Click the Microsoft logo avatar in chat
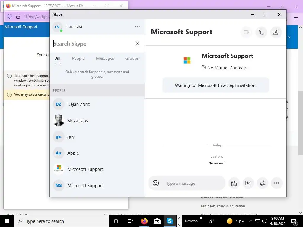The height and width of the screenshot is (227, 303). [187, 60]
